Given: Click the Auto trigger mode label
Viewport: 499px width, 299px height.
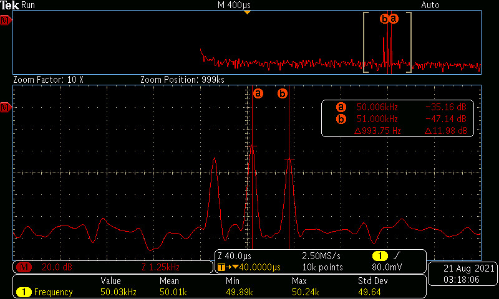Looking at the screenshot, I should [430, 5].
